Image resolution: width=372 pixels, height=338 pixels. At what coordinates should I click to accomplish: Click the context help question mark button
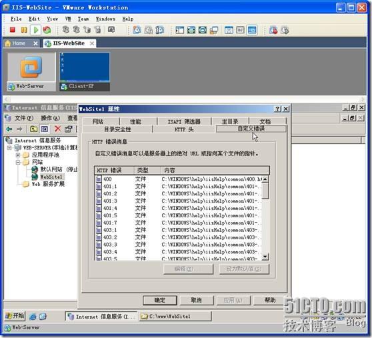[x=277, y=109]
